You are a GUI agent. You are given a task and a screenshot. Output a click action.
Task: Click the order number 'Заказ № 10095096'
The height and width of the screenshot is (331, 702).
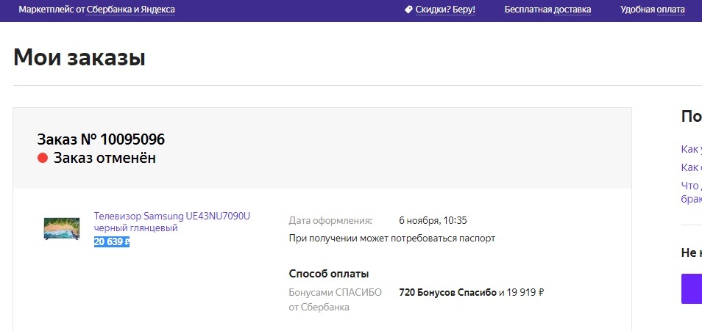tap(101, 139)
